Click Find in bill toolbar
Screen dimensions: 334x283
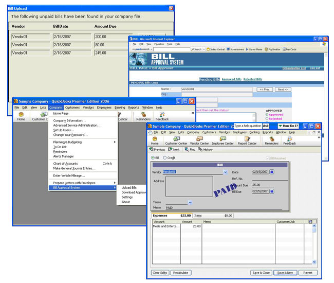pyautogui.click(x=190, y=150)
